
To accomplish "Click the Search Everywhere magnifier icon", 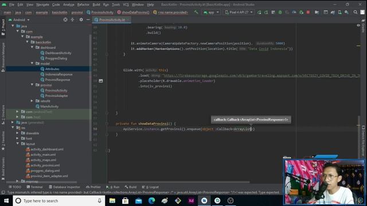I will coord(356,12).
